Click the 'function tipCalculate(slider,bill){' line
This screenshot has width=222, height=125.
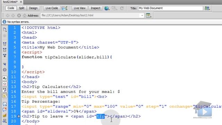pyautogui.click(x=67, y=57)
